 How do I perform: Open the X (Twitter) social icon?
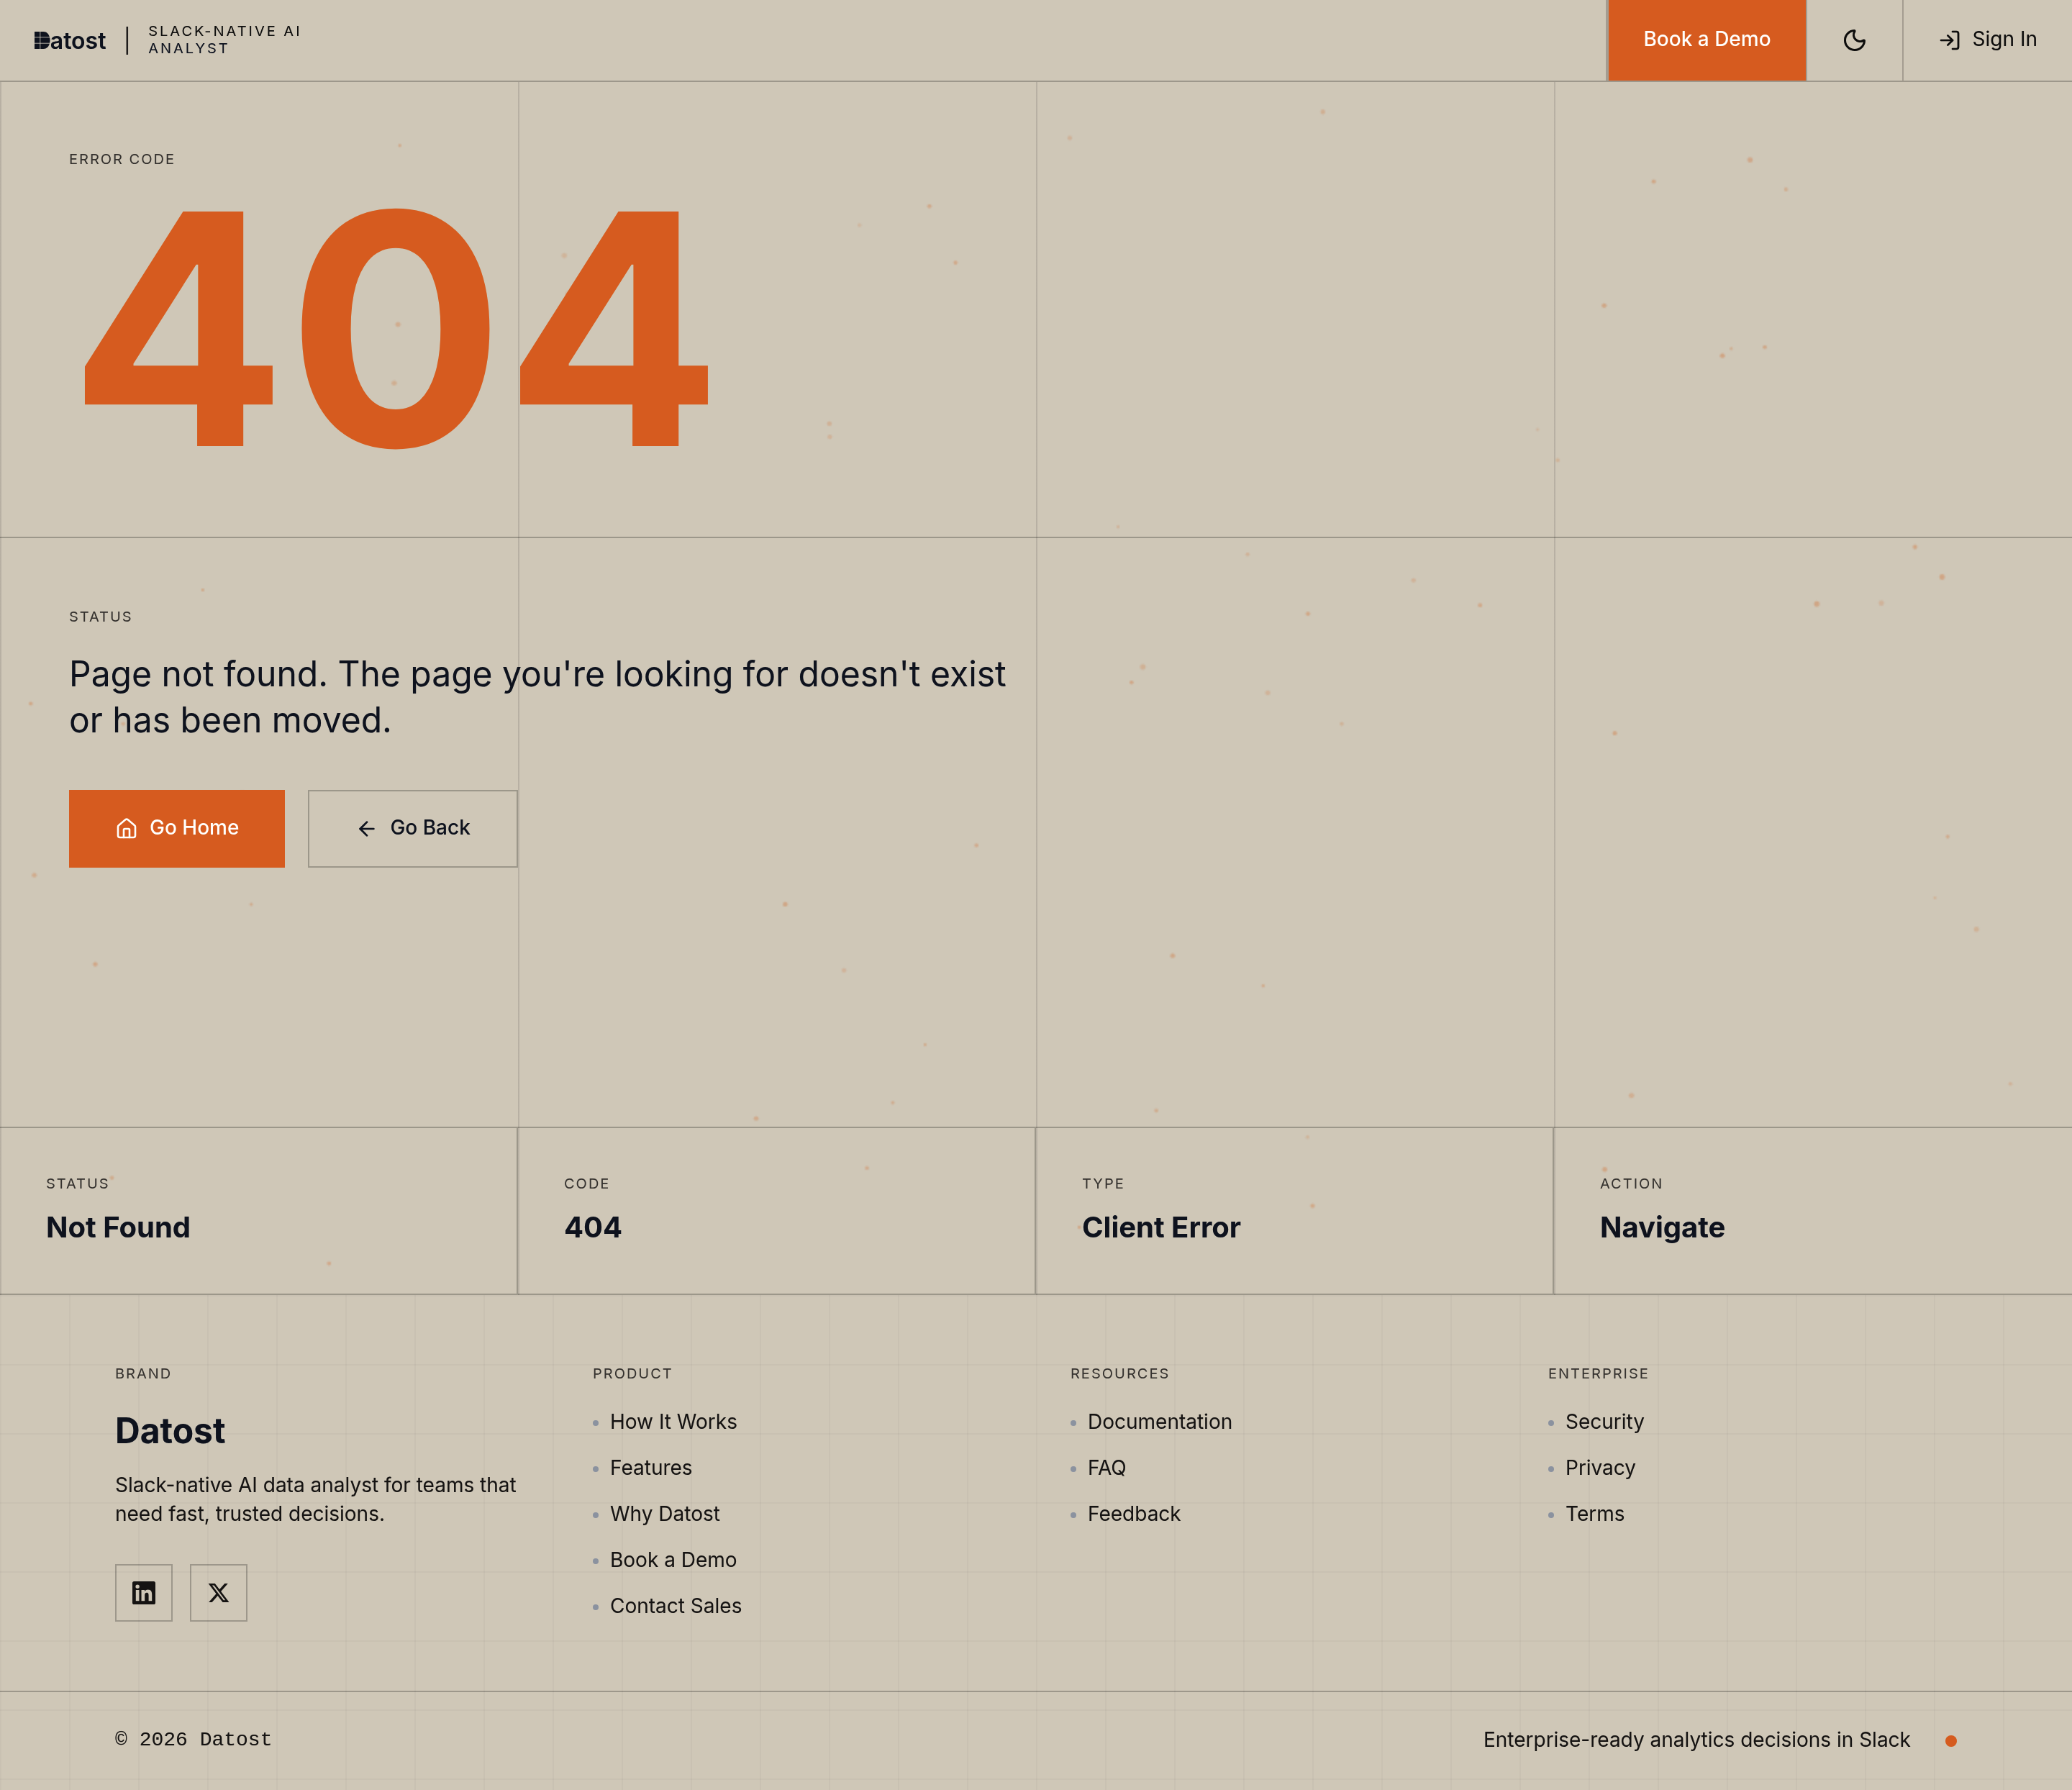coord(218,1593)
